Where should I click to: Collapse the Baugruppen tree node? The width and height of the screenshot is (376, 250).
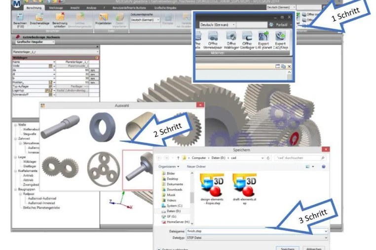15,189
